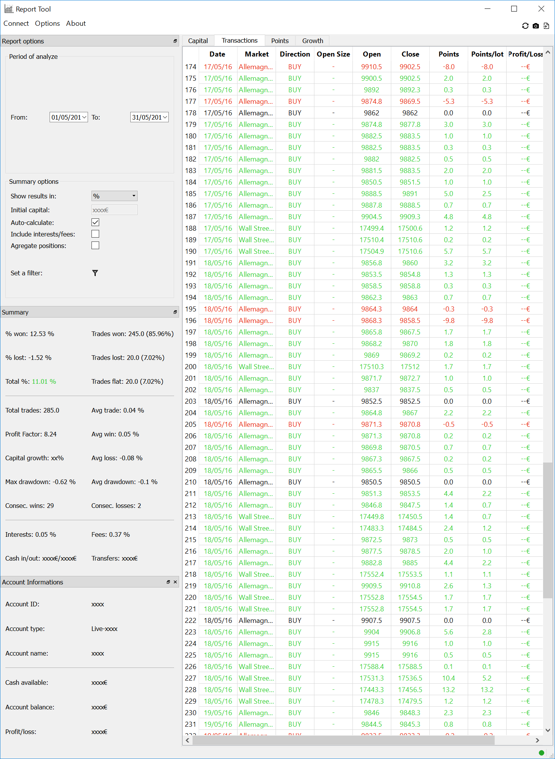Sort by the Points/lot column header
The height and width of the screenshot is (759, 555).
point(487,54)
